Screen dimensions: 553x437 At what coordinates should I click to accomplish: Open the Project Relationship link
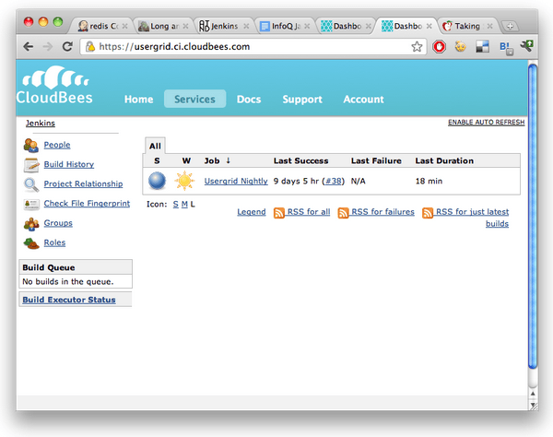(x=83, y=183)
